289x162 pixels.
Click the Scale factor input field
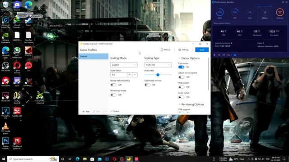(x=118, y=75)
